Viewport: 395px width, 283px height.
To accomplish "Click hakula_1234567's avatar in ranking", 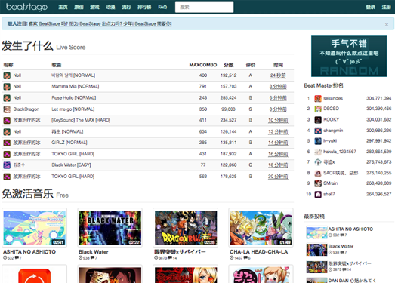I will coord(318,152).
